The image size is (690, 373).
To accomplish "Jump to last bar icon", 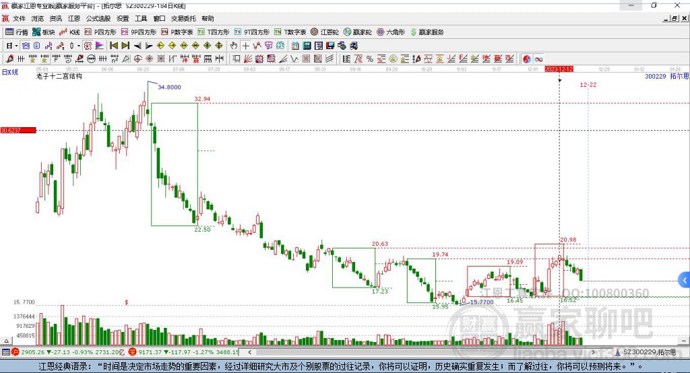I will [125, 46].
